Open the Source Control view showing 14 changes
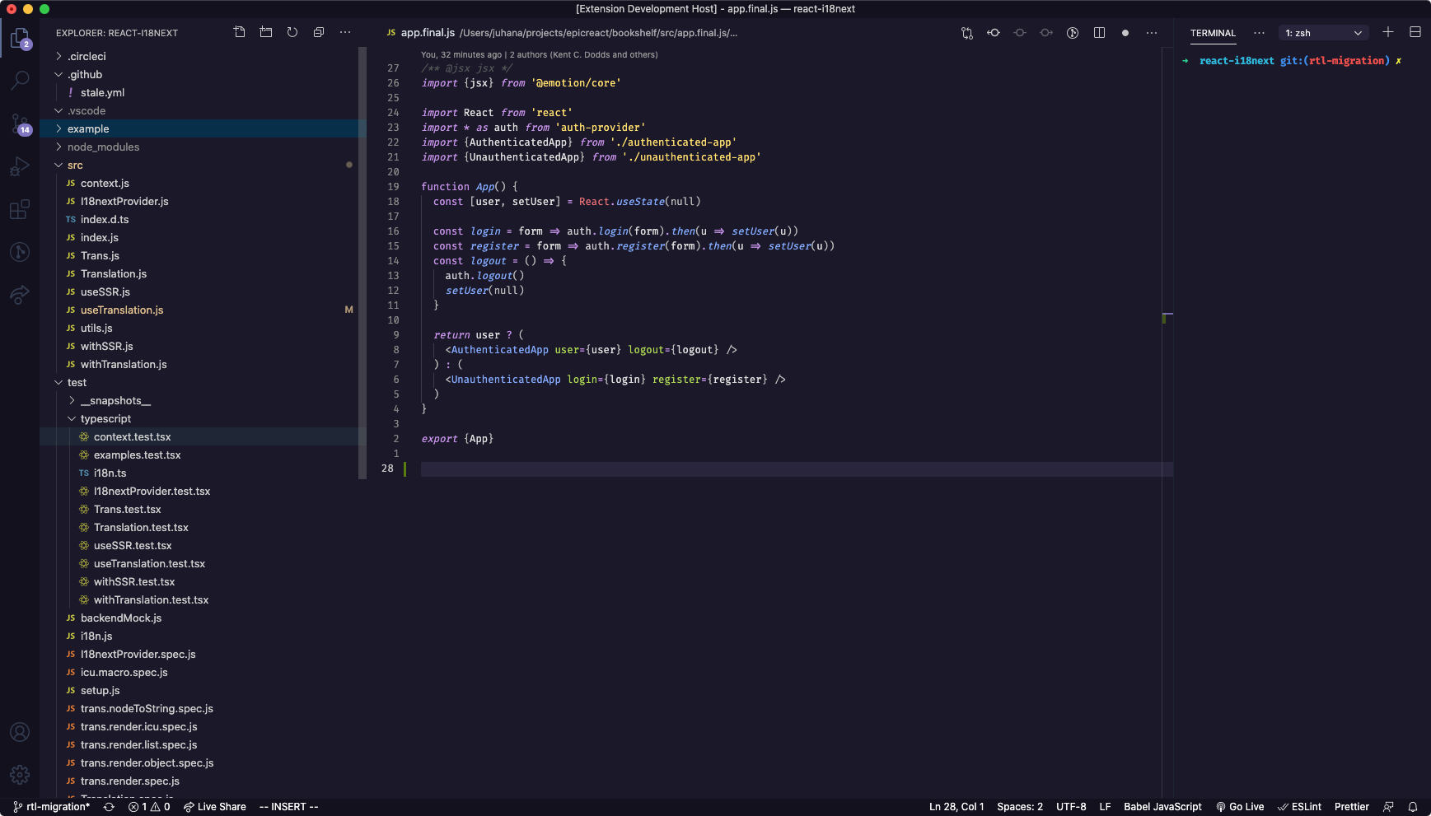The width and height of the screenshot is (1431, 816). click(x=20, y=124)
